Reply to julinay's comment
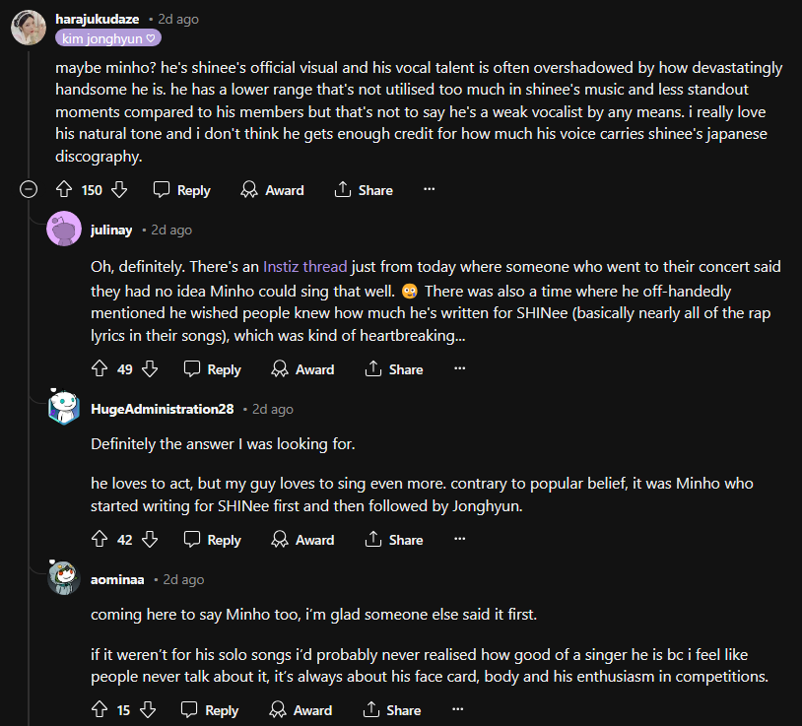This screenshot has height=726, width=802. 213,369
